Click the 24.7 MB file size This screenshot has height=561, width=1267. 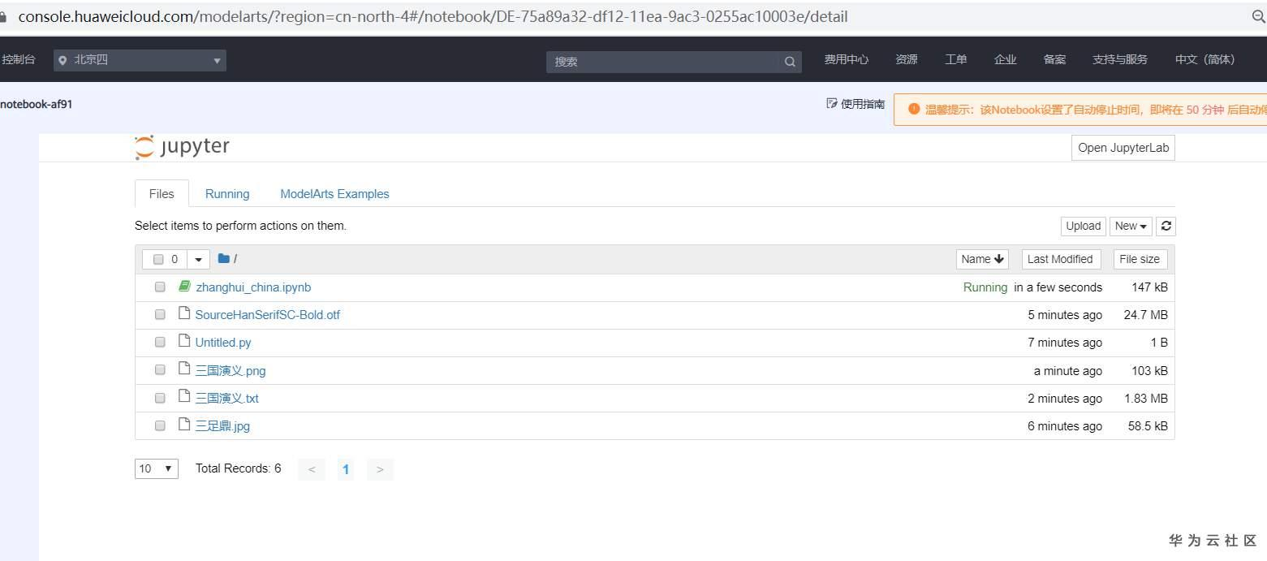(x=1146, y=315)
